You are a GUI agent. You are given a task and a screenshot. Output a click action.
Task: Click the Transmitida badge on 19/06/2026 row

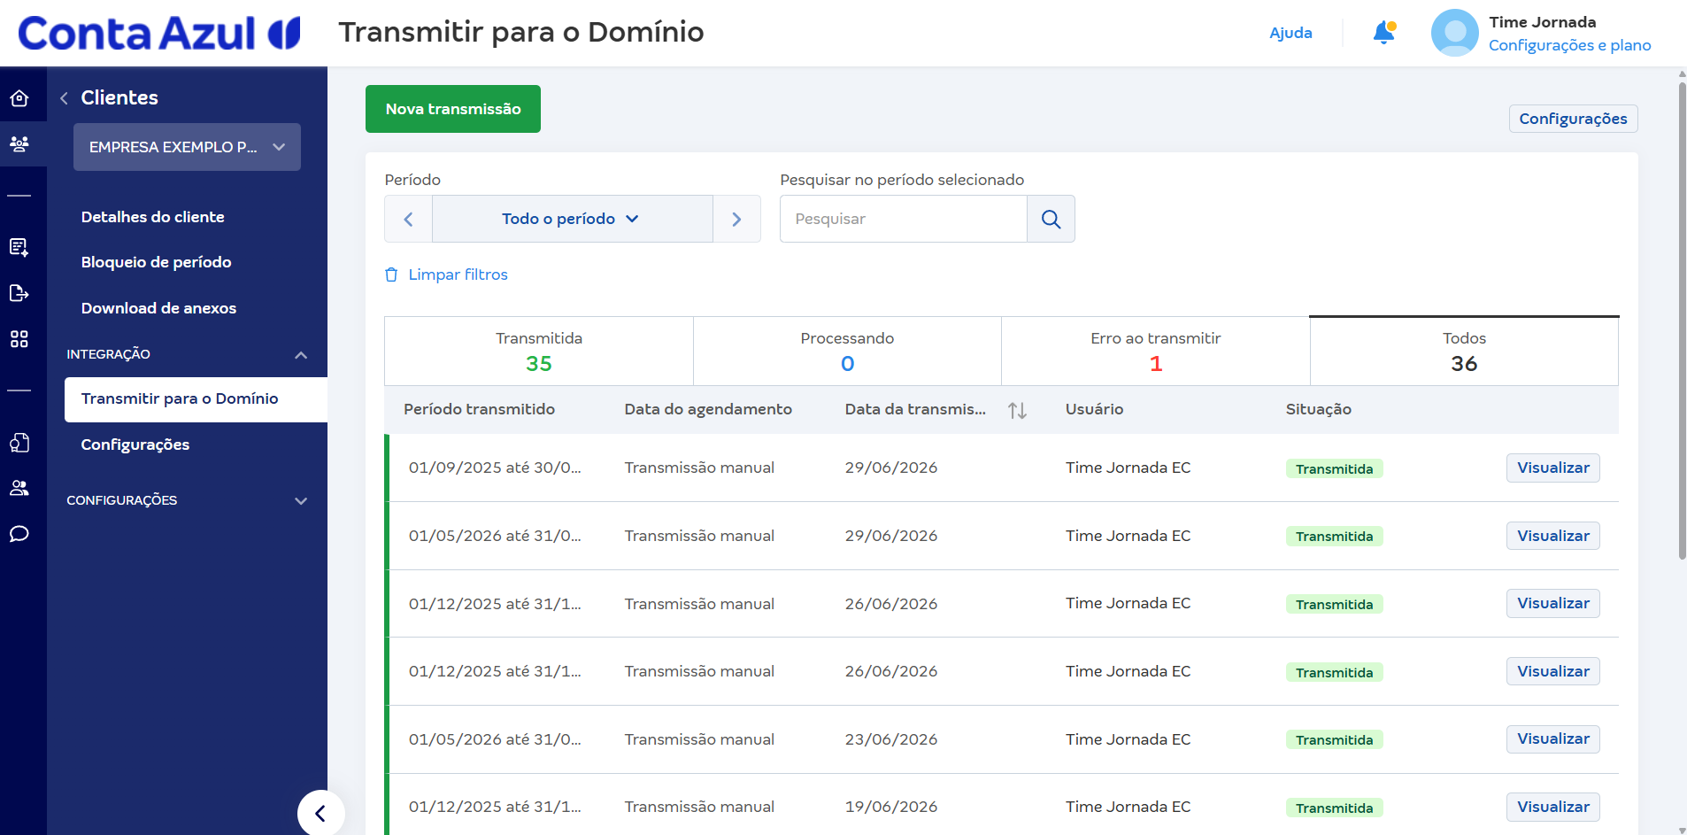[1334, 808]
